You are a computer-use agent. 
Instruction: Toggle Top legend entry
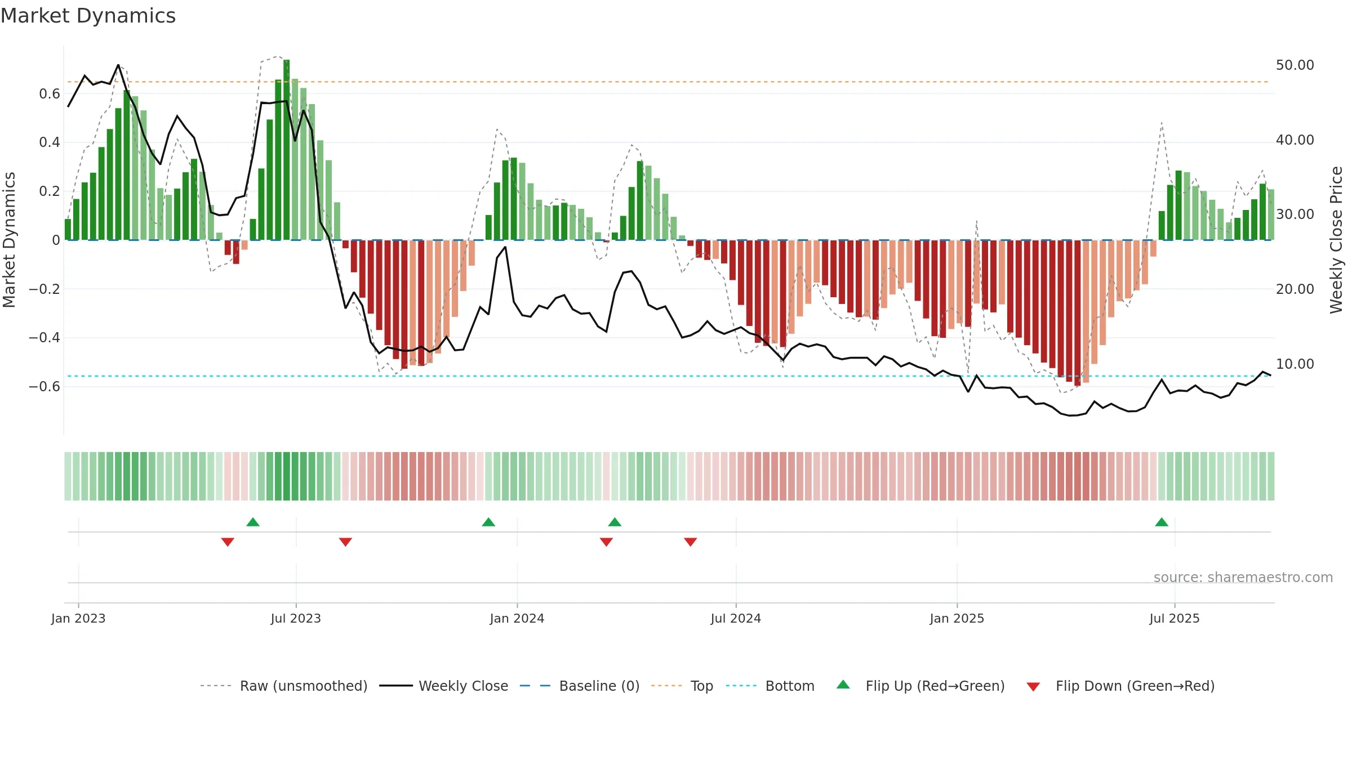[x=682, y=686]
